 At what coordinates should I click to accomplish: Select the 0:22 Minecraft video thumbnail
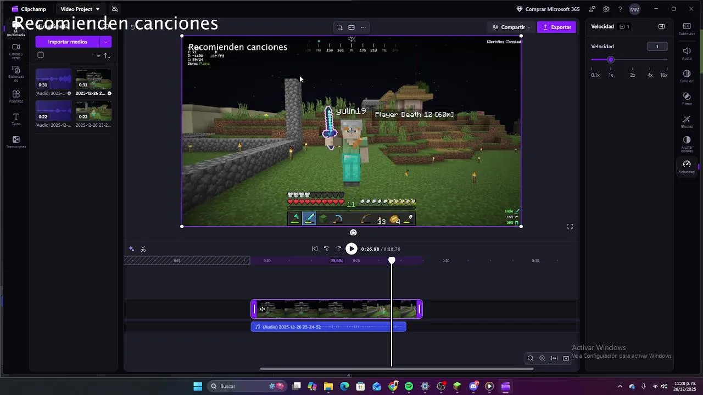pos(93,111)
